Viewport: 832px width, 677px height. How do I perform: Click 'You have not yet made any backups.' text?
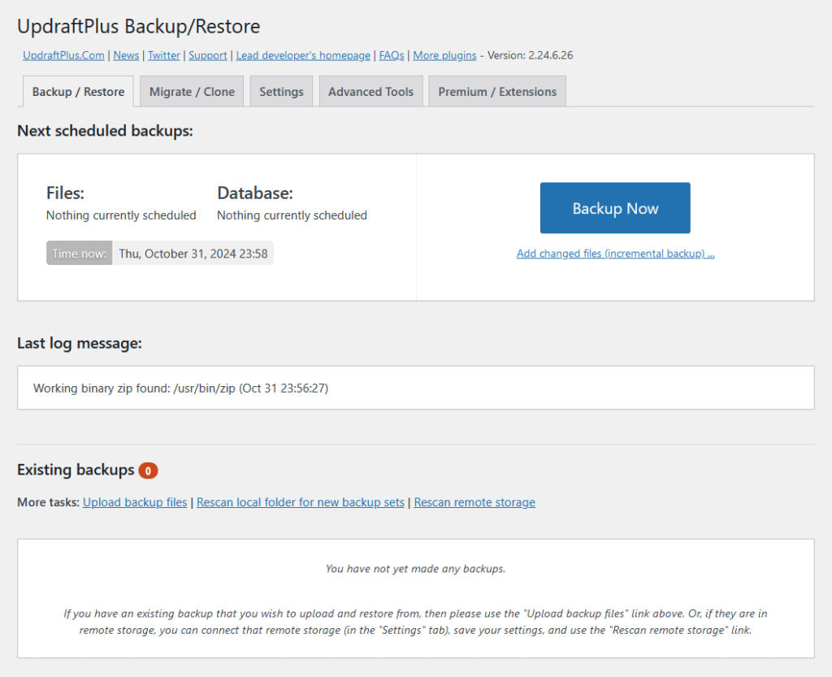pyautogui.click(x=415, y=569)
